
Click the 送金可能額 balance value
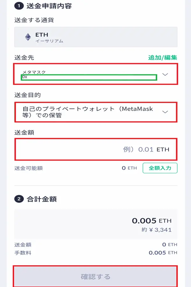[x=129, y=168]
